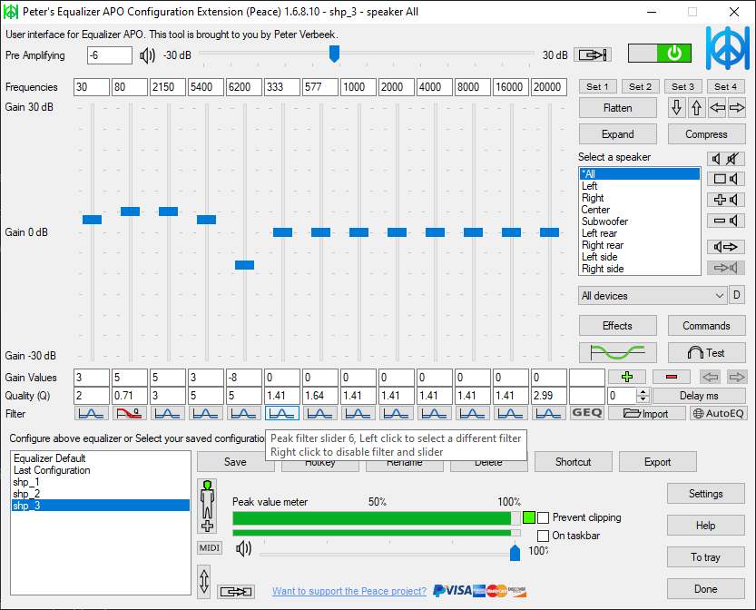Select Set 4 preset button

click(x=726, y=87)
